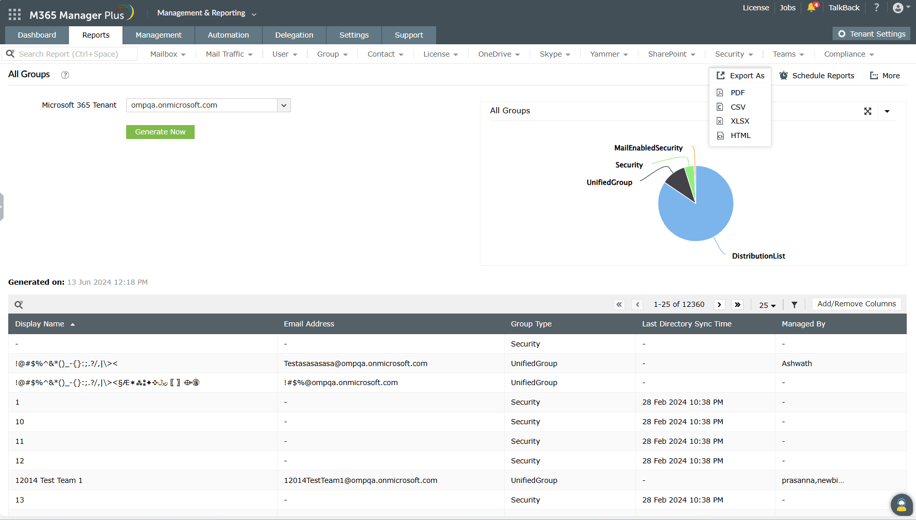The width and height of the screenshot is (916, 520).
Task: Sort by Last Directory Sync Time column
Action: 686,324
